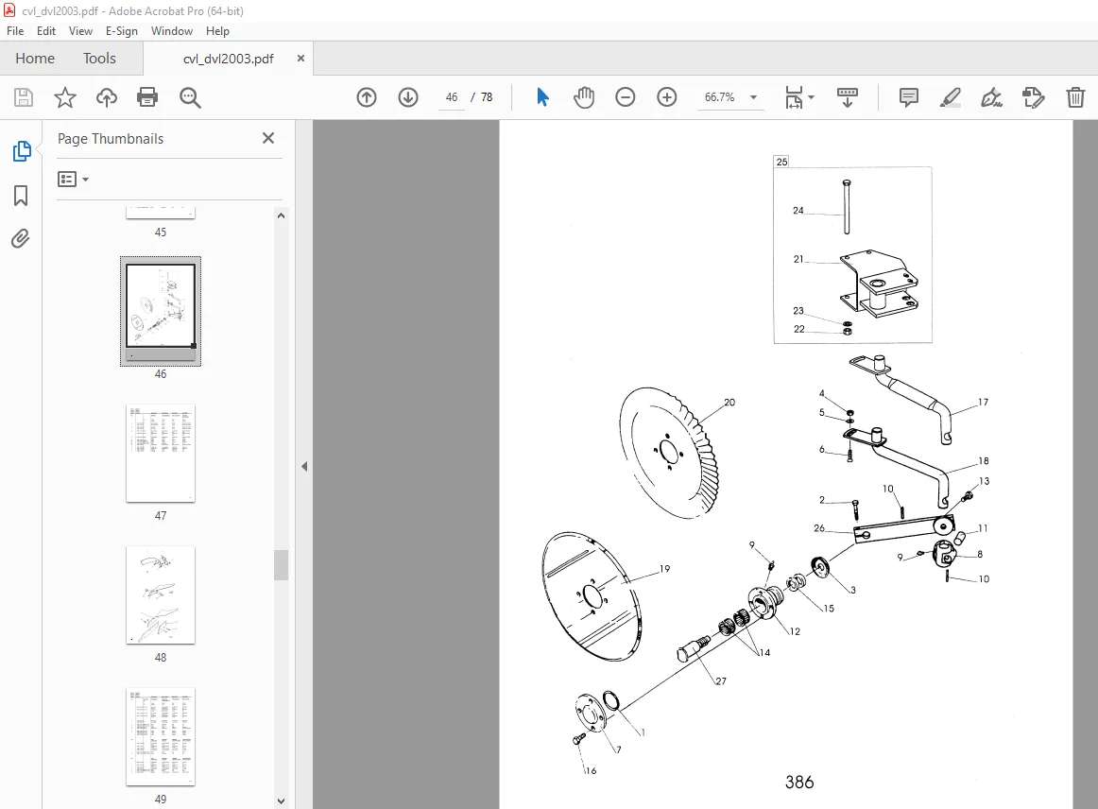This screenshot has height=809, width=1098.
Task: Select the arrow selection tool
Action: [542, 97]
